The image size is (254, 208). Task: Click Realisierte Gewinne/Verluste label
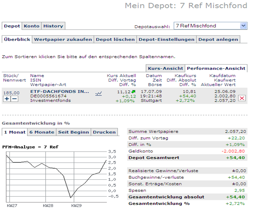[163, 171]
